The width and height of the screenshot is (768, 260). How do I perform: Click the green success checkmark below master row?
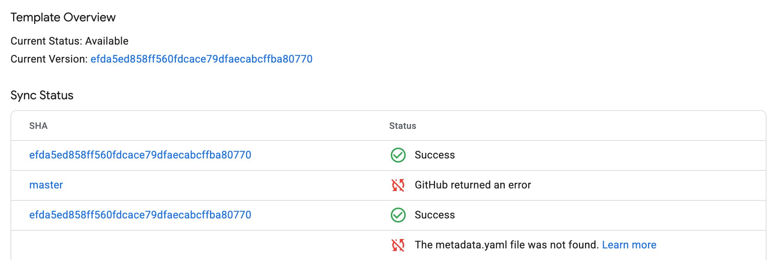click(x=398, y=215)
